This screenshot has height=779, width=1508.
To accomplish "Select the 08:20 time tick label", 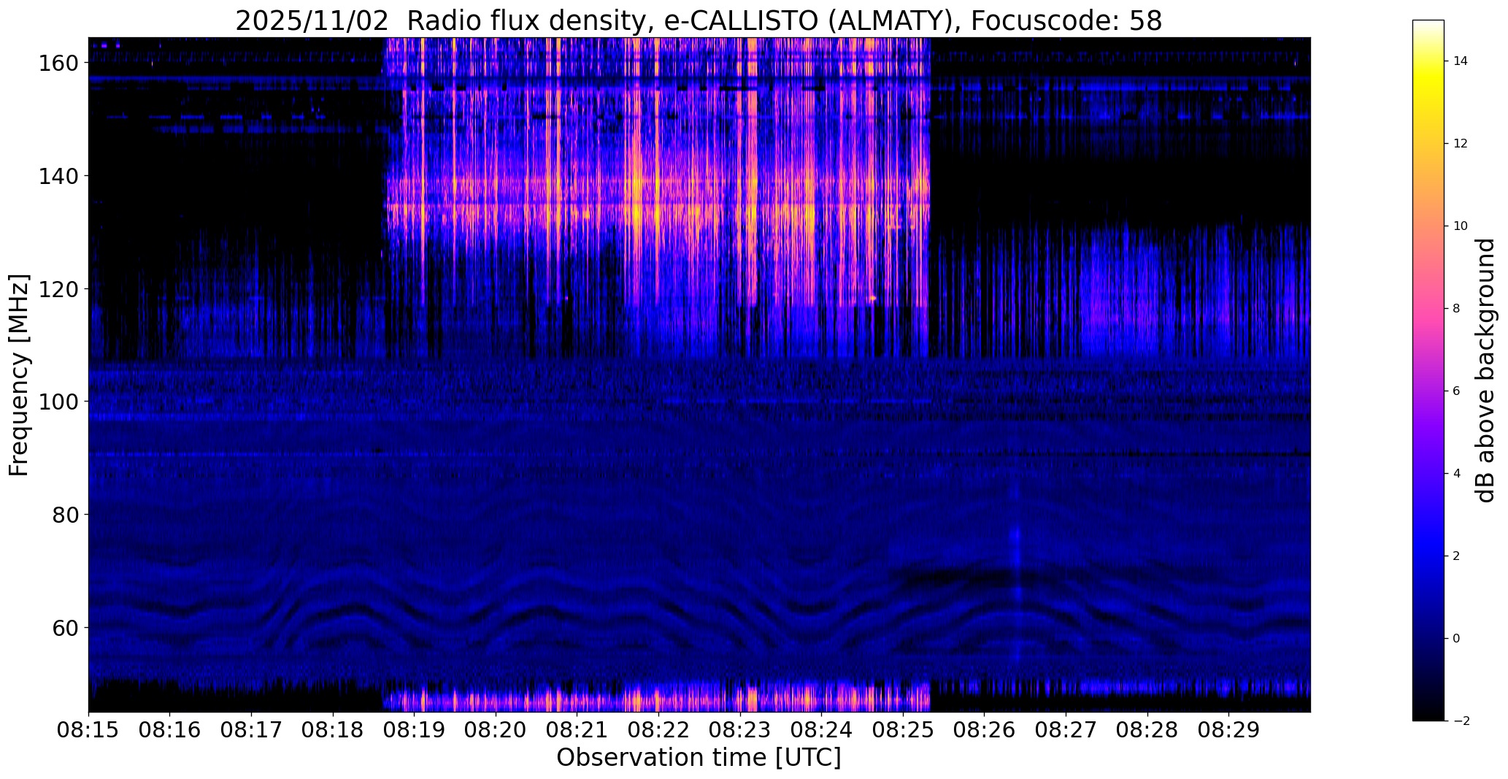I will point(496,729).
